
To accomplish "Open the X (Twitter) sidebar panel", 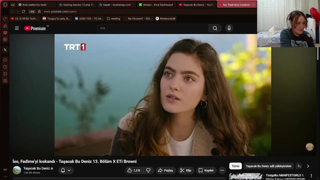I will click(x=5, y=50).
